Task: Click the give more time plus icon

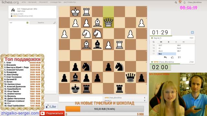Action: pos(192,32)
